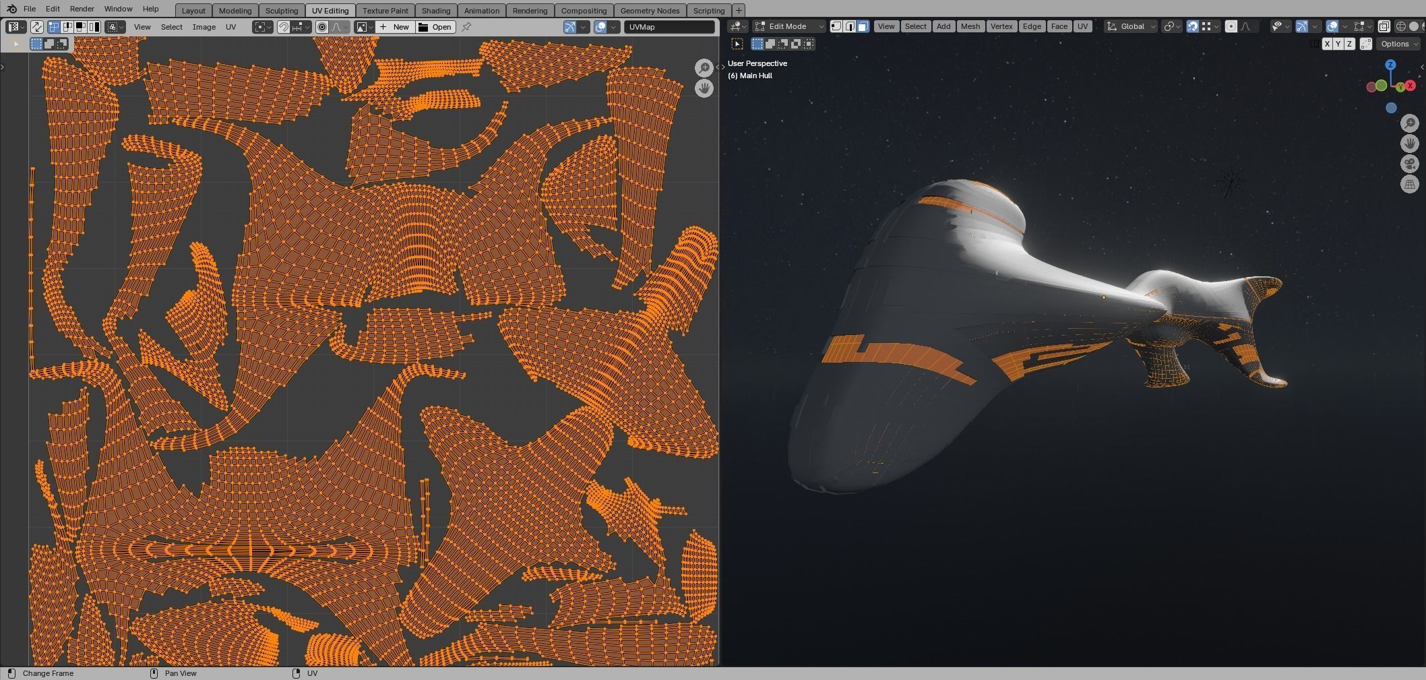The width and height of the screenshot is (1426, 680).
Task: Select UV face selection mode
Action: tap(80, 27)
